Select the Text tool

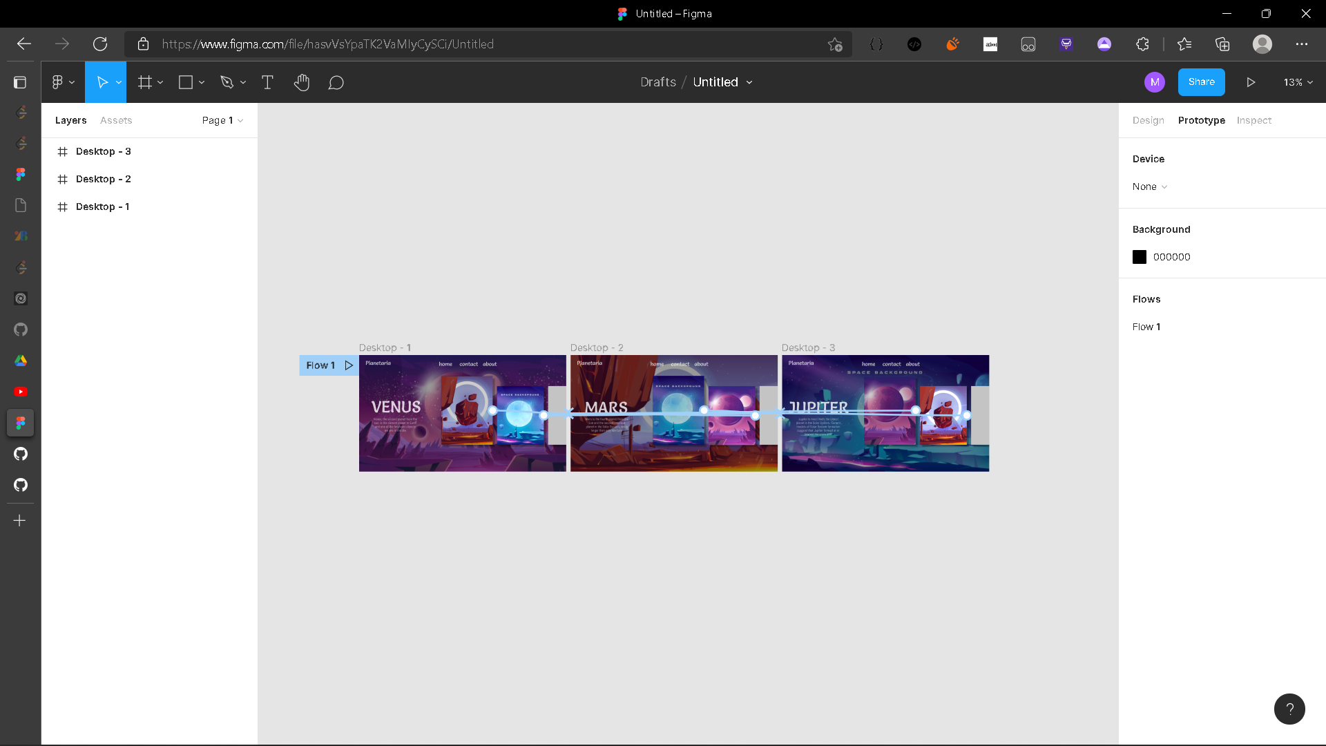[267, 82]
